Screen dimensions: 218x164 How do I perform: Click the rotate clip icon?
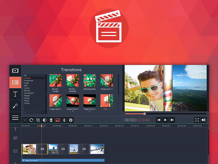click(x=31, y=120)
